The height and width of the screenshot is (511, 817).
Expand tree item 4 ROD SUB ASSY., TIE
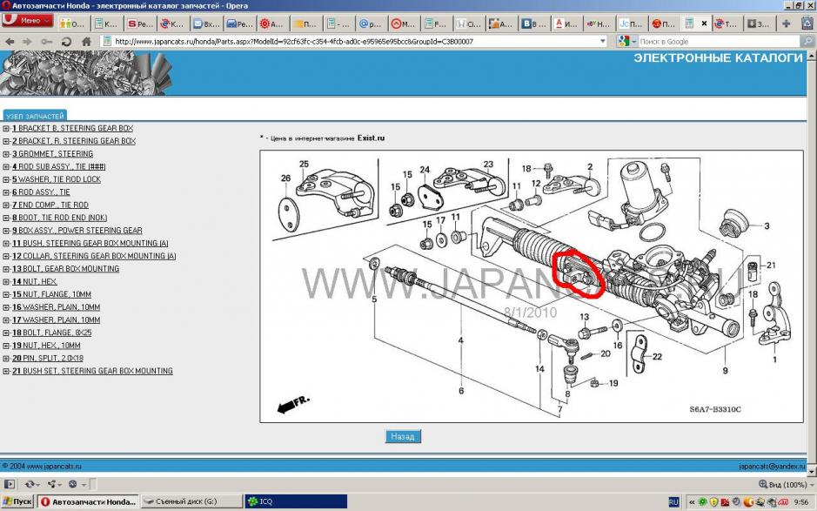tap(6, 166)
